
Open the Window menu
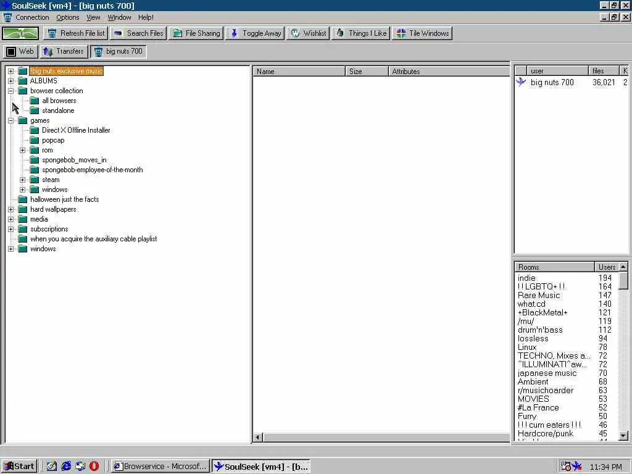pos(119,17)
